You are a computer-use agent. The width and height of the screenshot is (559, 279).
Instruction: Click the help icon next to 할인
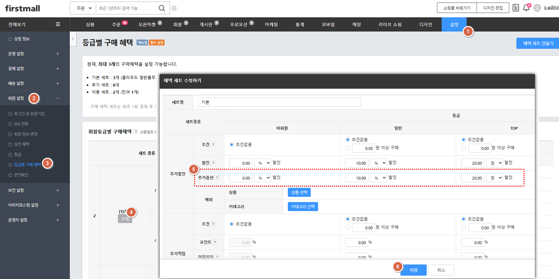coord(213,163)
